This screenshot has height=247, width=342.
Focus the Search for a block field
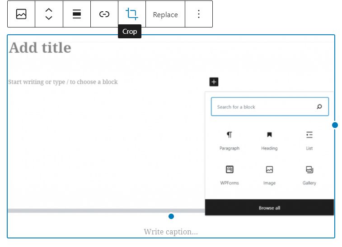click(x=270, y=107)
